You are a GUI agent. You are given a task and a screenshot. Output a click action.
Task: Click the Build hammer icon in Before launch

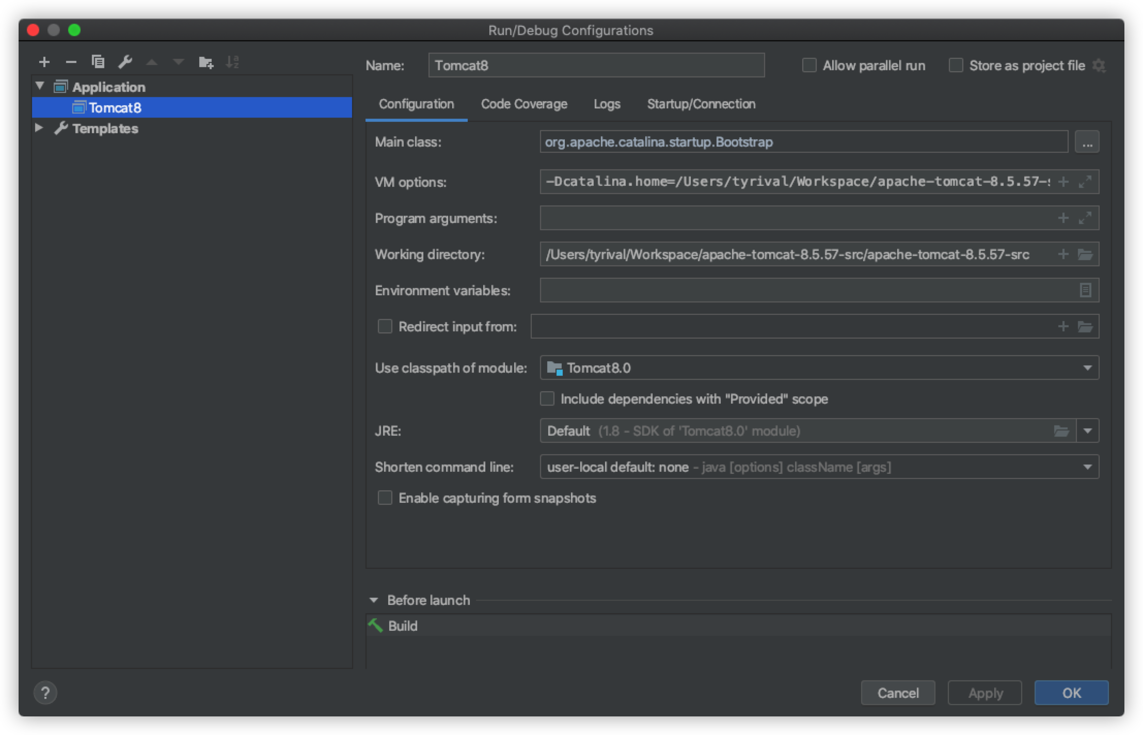376,626
